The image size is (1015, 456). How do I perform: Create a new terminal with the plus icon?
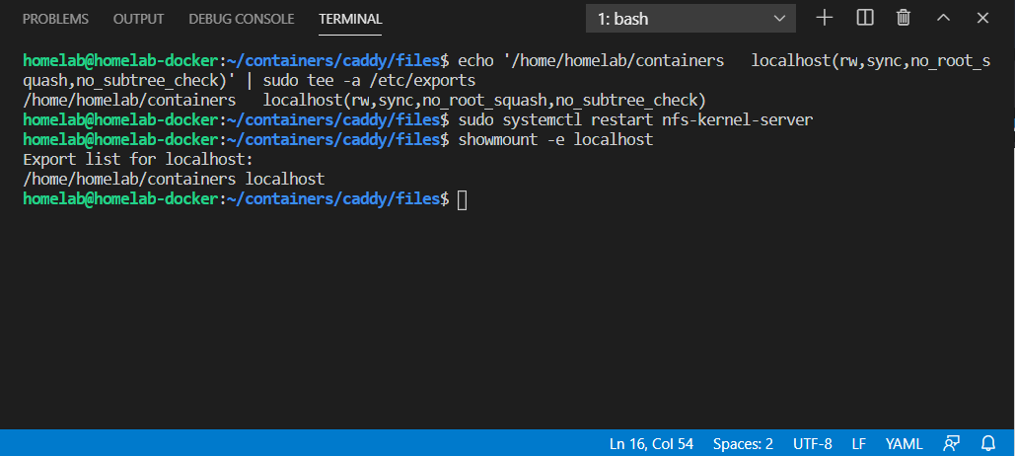click(824, 18)
